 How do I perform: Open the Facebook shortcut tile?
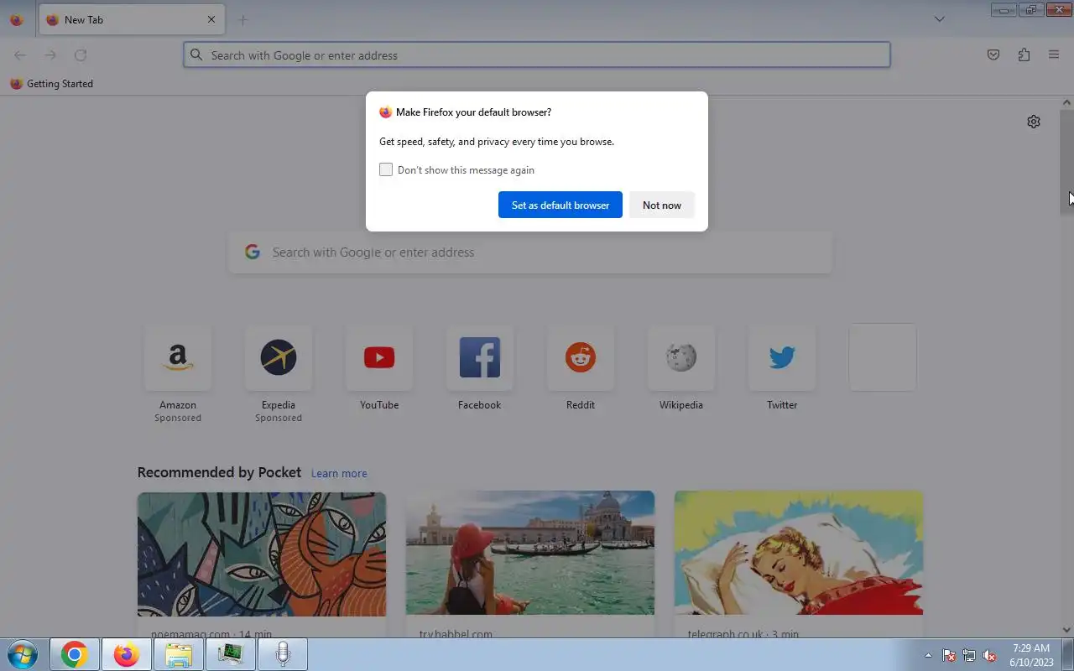(x=480, y=358)
